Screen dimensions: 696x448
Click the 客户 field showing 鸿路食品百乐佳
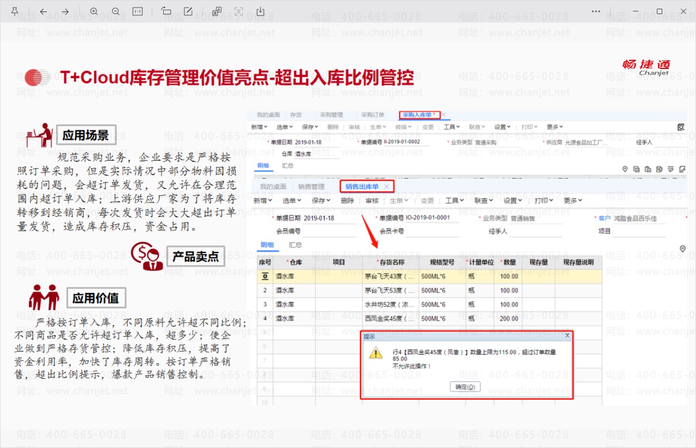tap(639, 218)
